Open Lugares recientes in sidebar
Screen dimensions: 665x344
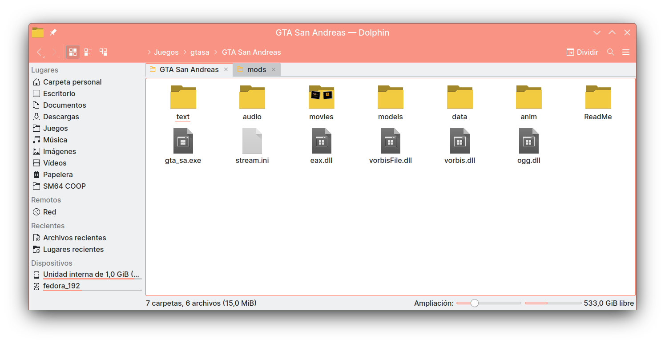point(87,249)
